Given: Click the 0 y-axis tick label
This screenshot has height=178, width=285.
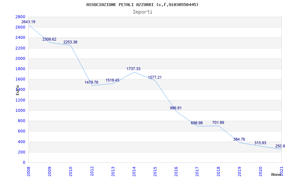Looking at the screenshot, I should [x=24, y=162].
